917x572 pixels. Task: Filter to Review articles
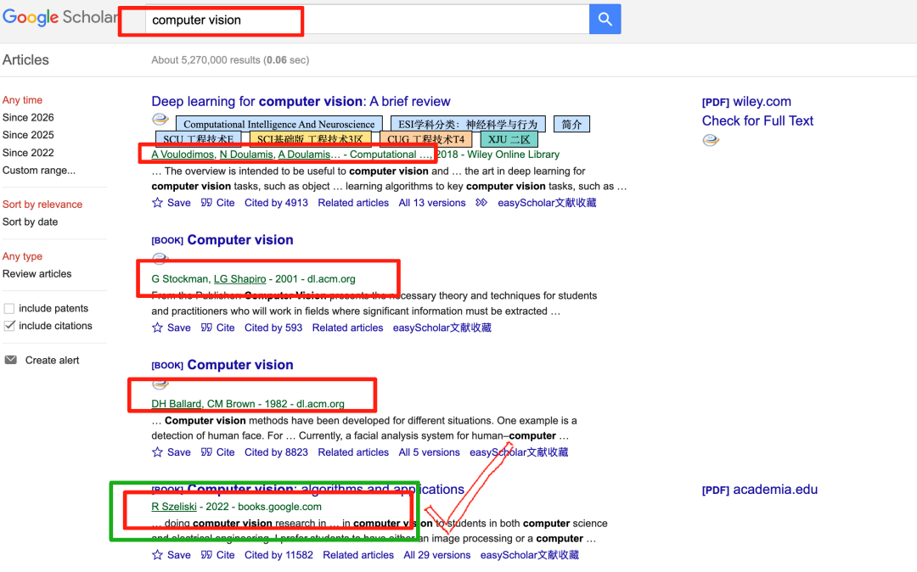pos(37,274)
